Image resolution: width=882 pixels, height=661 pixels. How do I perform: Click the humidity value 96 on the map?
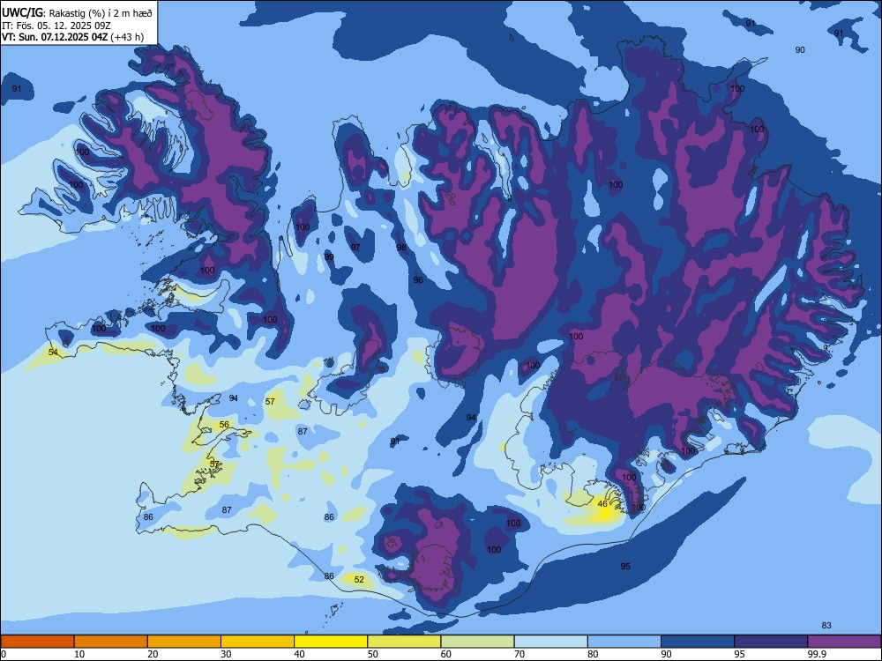point(418,280)
